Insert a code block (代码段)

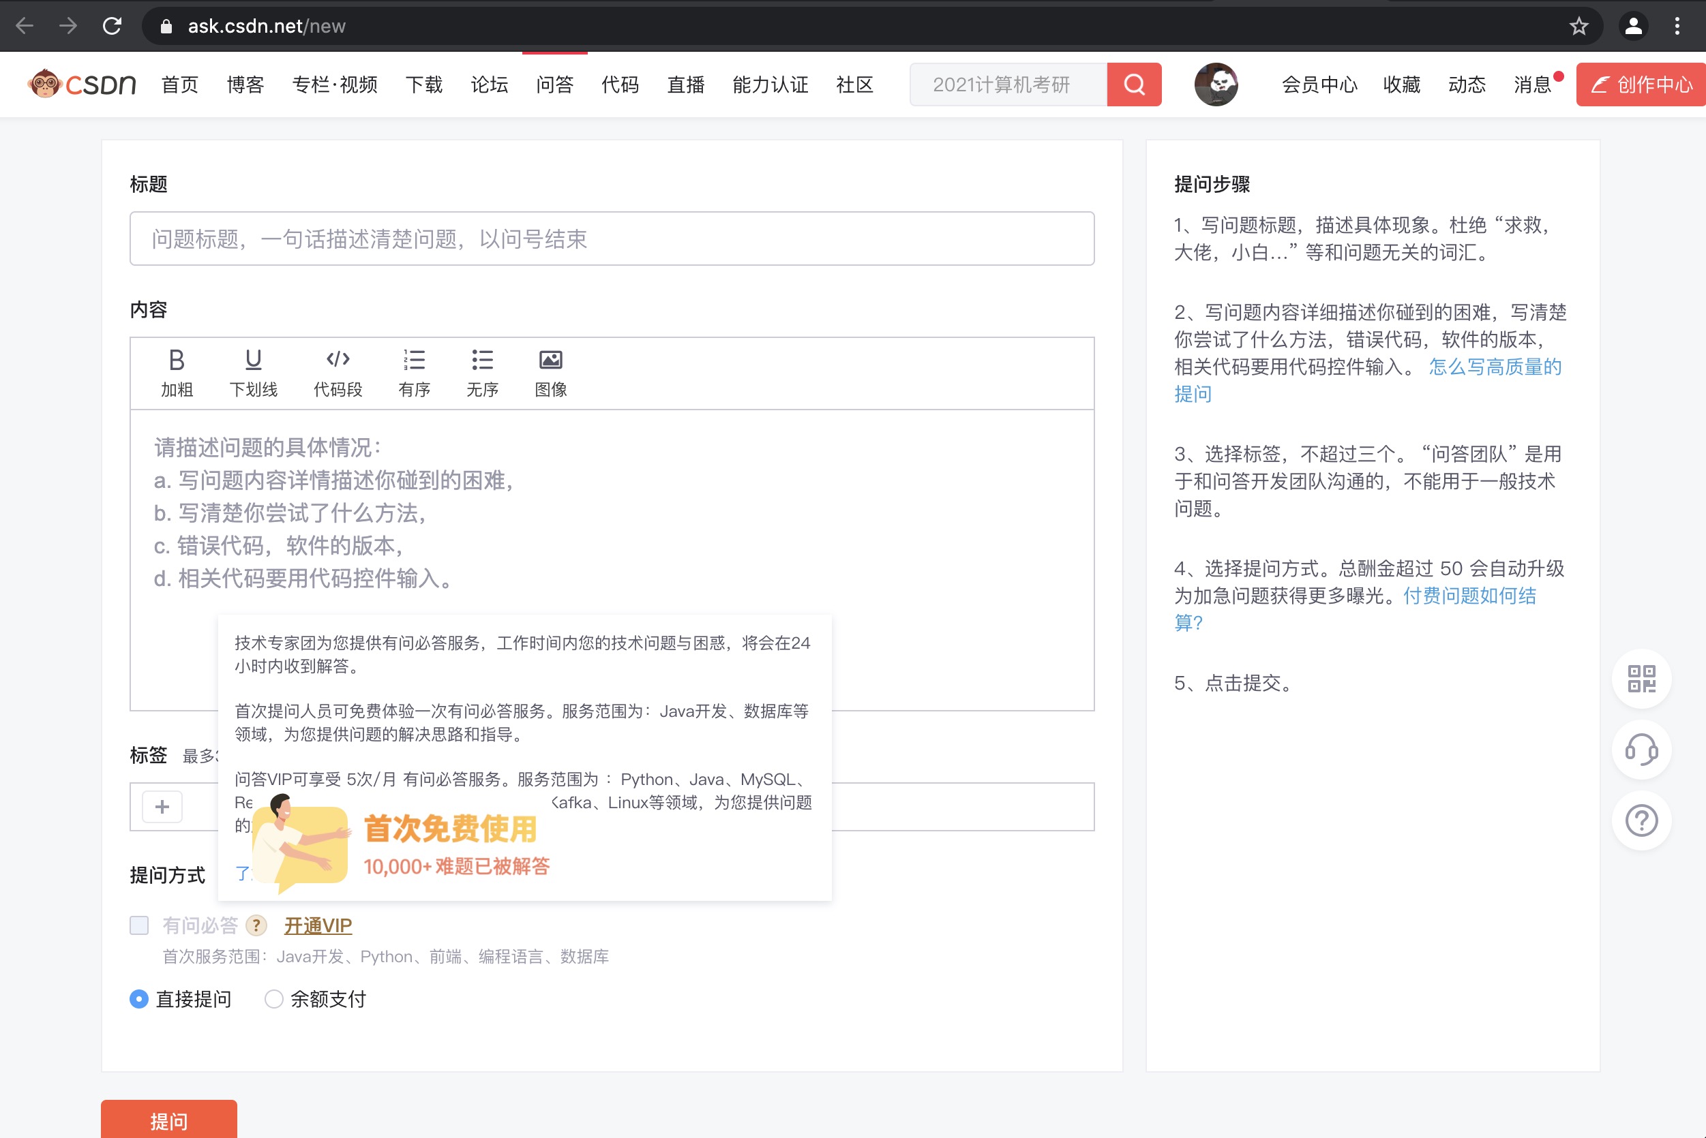338,360
